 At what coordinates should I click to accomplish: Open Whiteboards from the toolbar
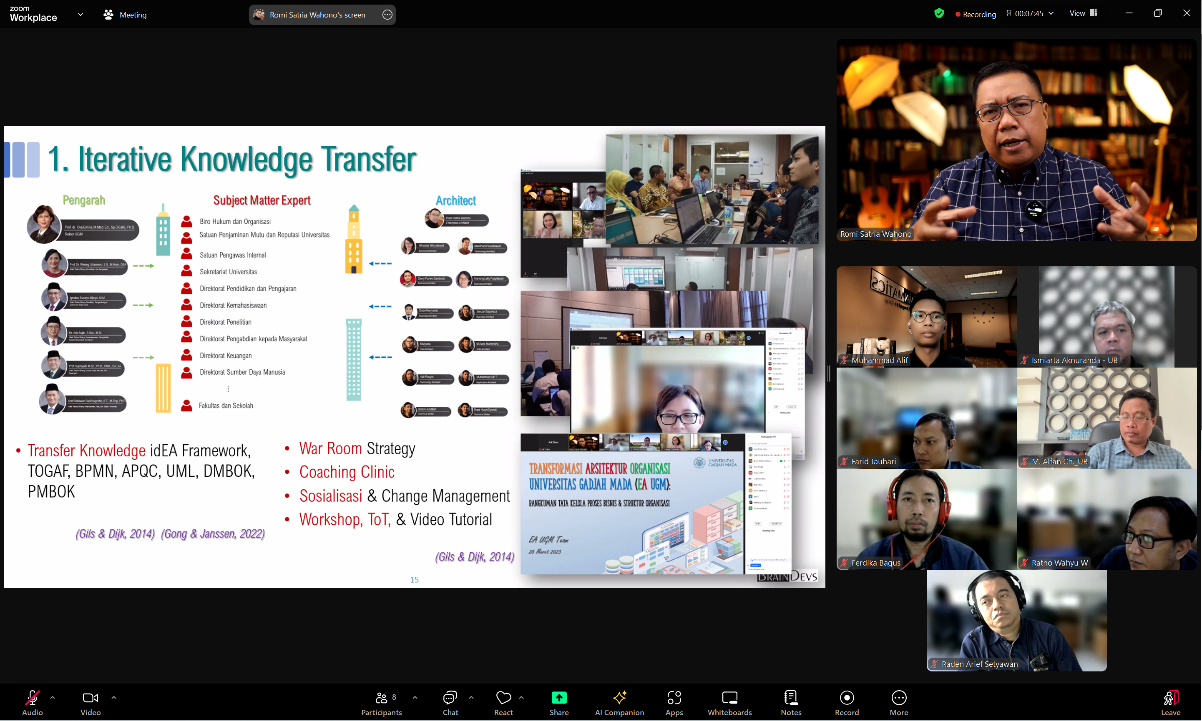[x=729, y=698]
